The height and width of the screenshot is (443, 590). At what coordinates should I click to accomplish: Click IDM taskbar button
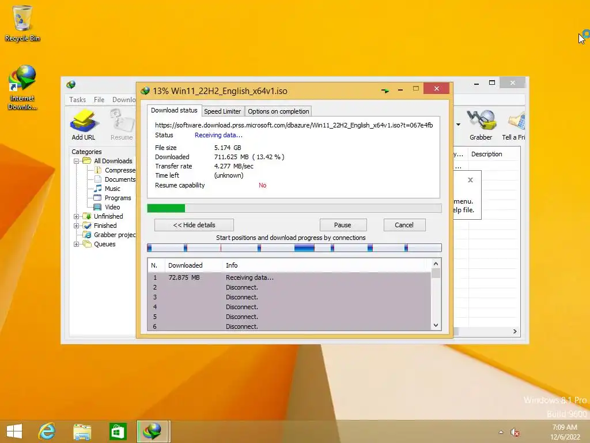coord(153,431)
